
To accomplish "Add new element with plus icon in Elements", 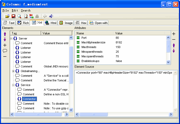I will (5, 45).
